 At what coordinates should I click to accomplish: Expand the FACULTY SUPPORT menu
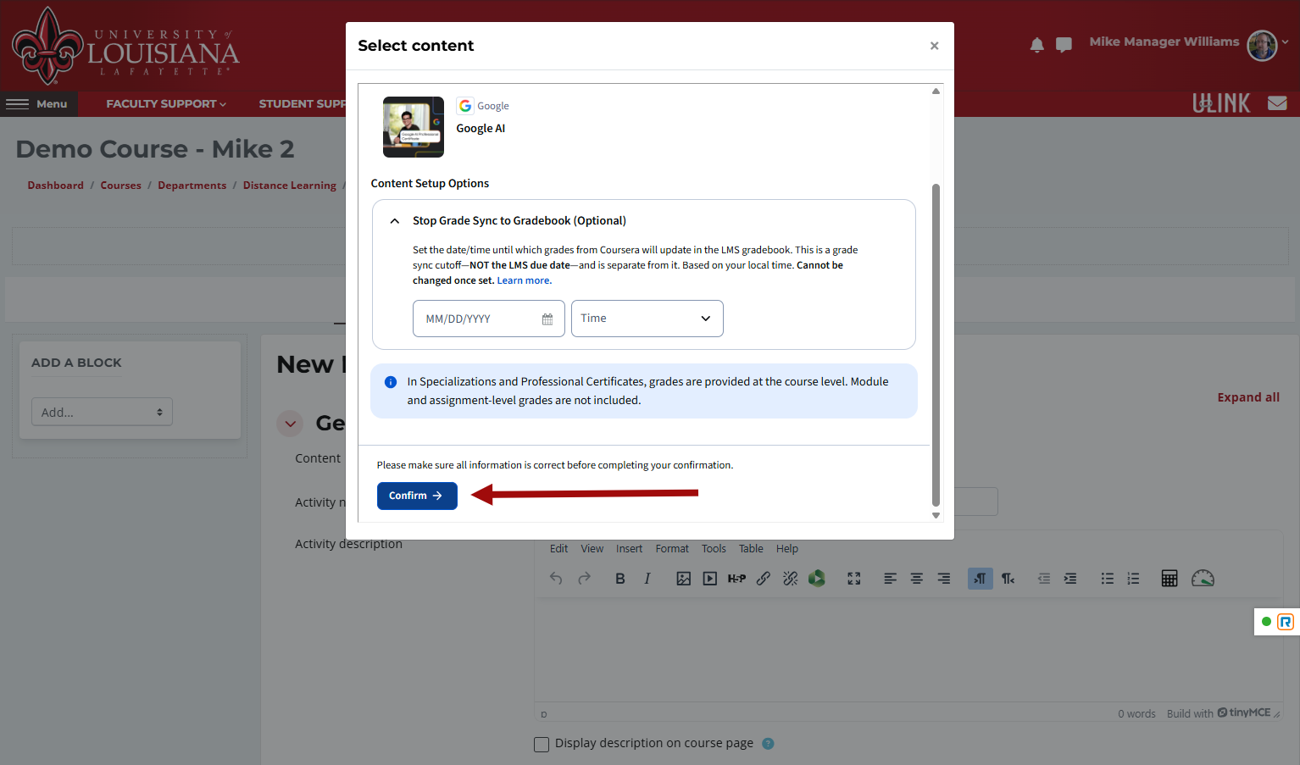166,103
